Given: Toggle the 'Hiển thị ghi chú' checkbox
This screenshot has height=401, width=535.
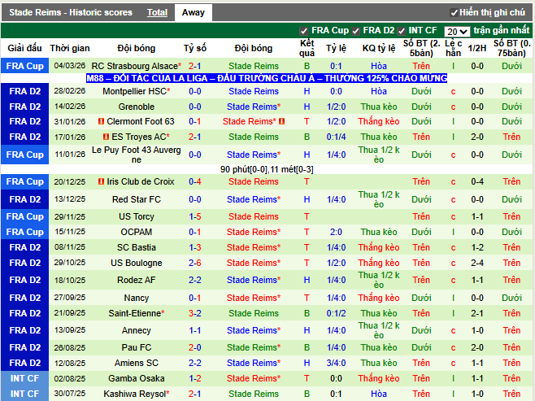Looking at the screenshot, I should coord(454,13).
